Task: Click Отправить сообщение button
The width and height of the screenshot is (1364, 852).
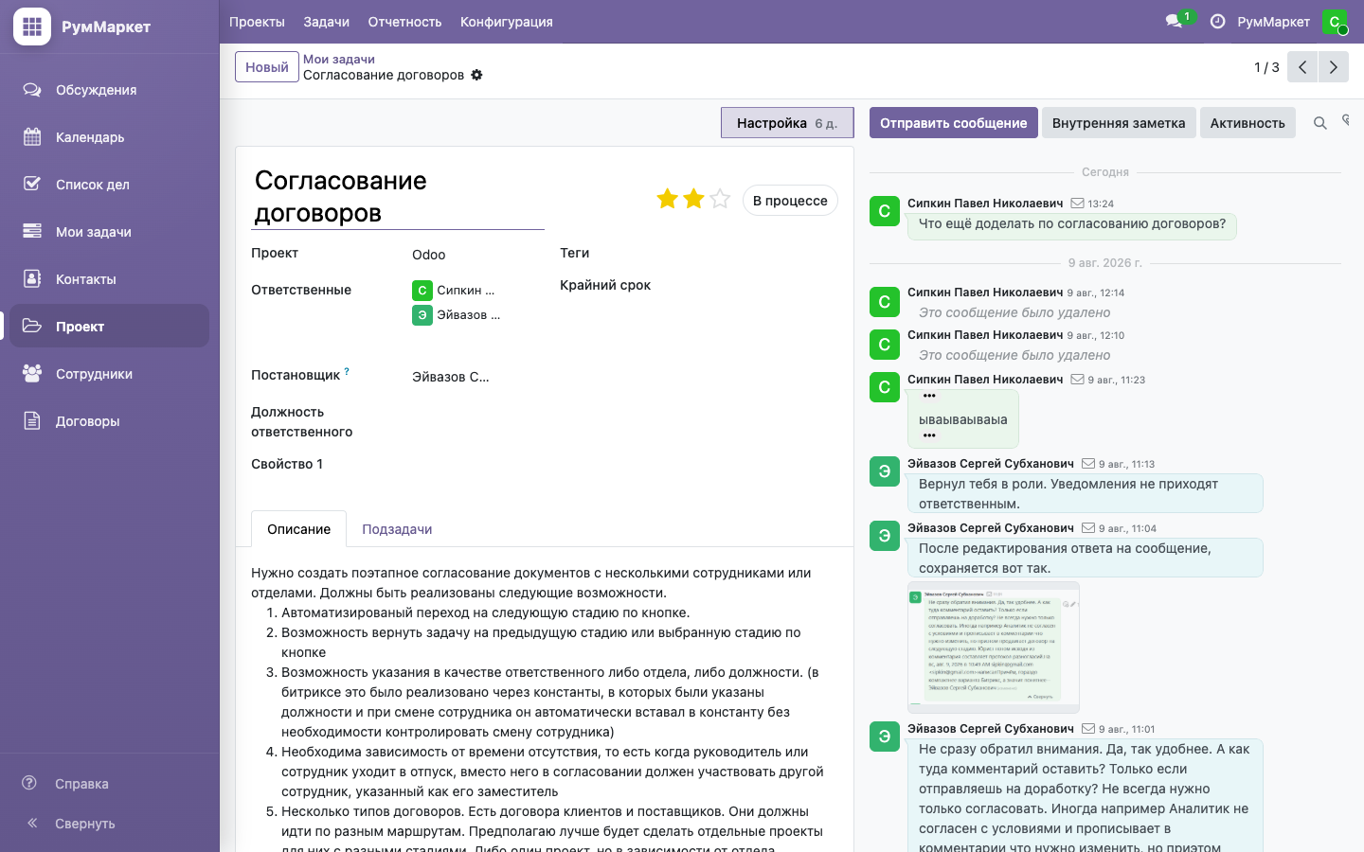Action: coord(954,123)
